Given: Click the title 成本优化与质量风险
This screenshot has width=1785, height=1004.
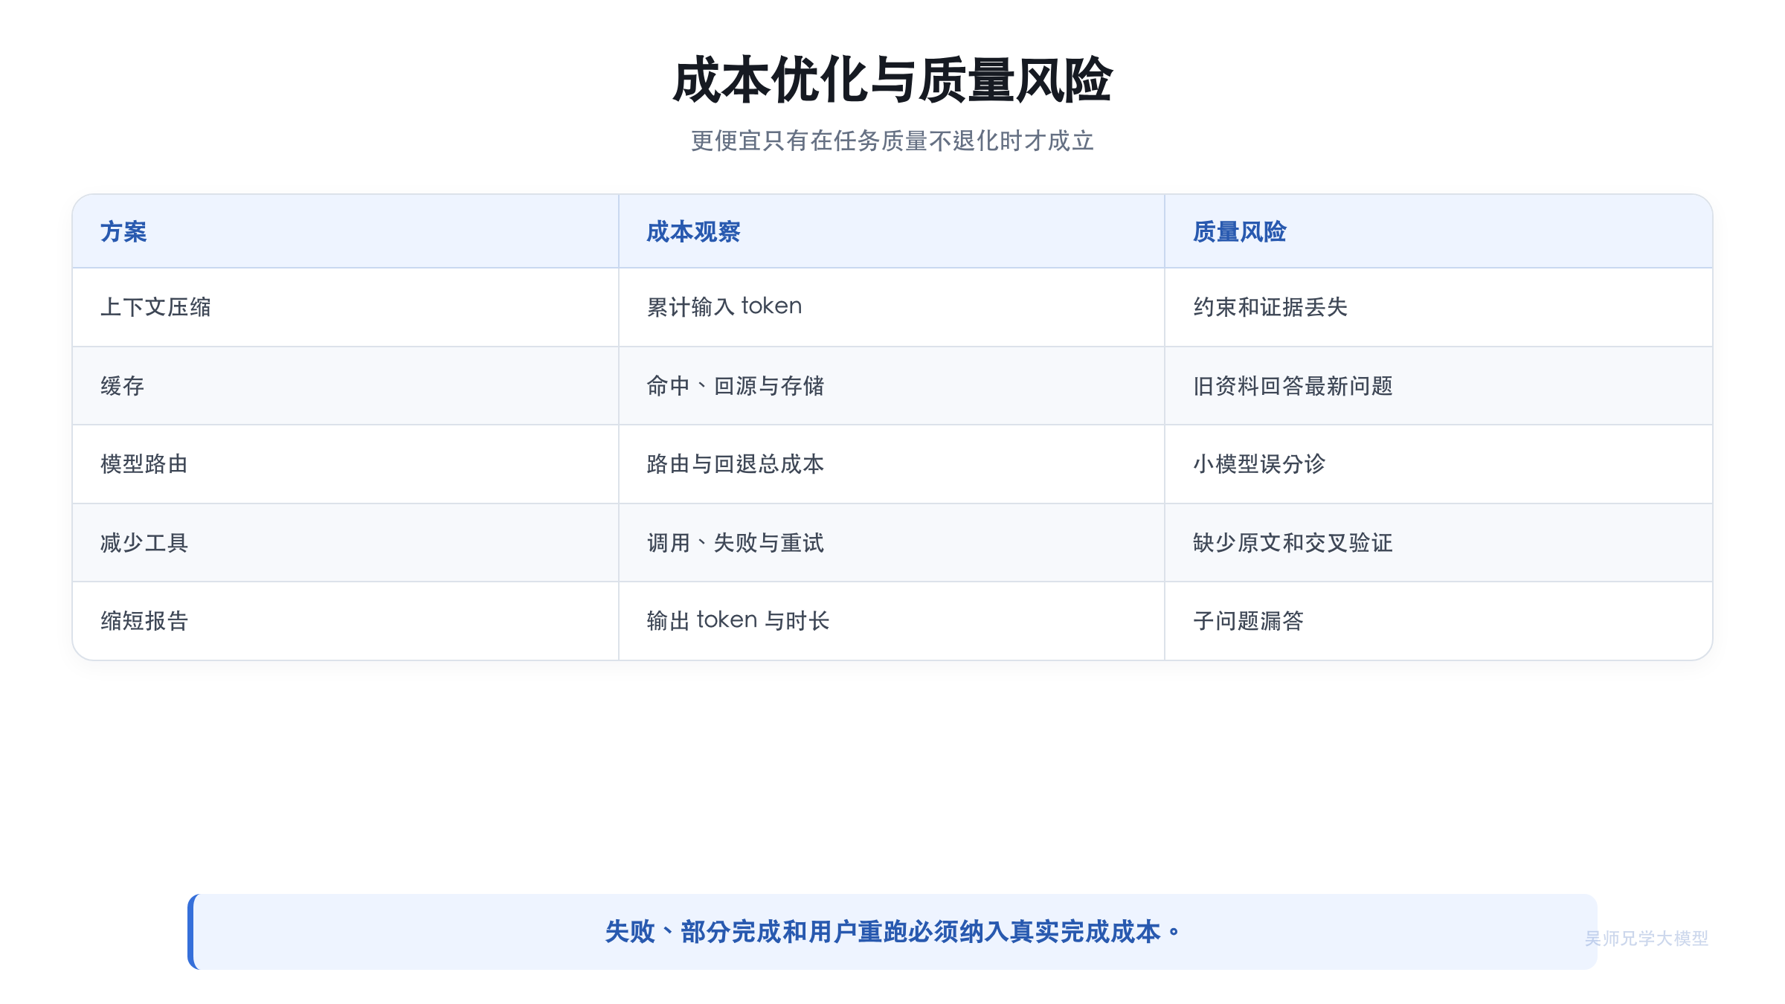Looking at the screenshot, I should click(x=892, y=80).
